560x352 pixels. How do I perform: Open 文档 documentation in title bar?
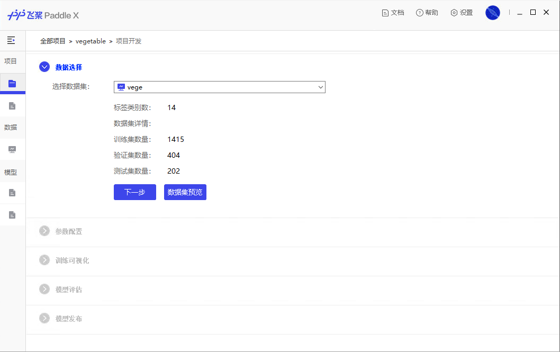point(393,13)
